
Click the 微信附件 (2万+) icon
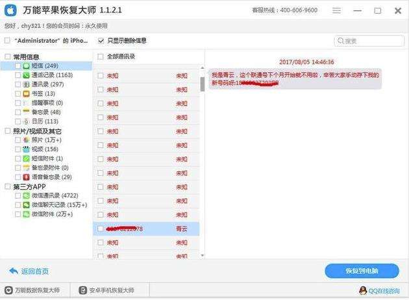point(26,214)
